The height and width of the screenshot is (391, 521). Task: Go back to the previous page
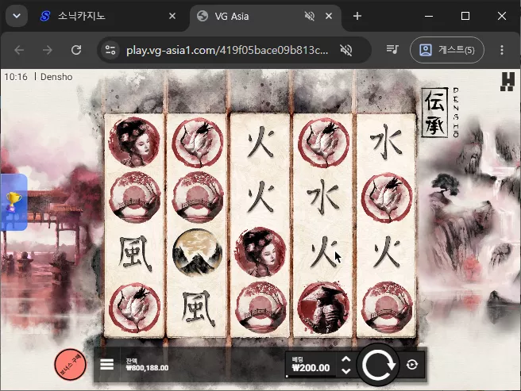coord(19,50)
